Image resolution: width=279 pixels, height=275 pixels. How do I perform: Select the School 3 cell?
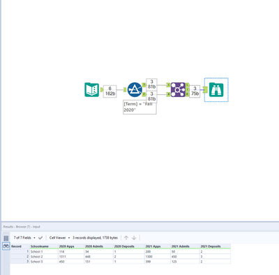coord(44,262)
